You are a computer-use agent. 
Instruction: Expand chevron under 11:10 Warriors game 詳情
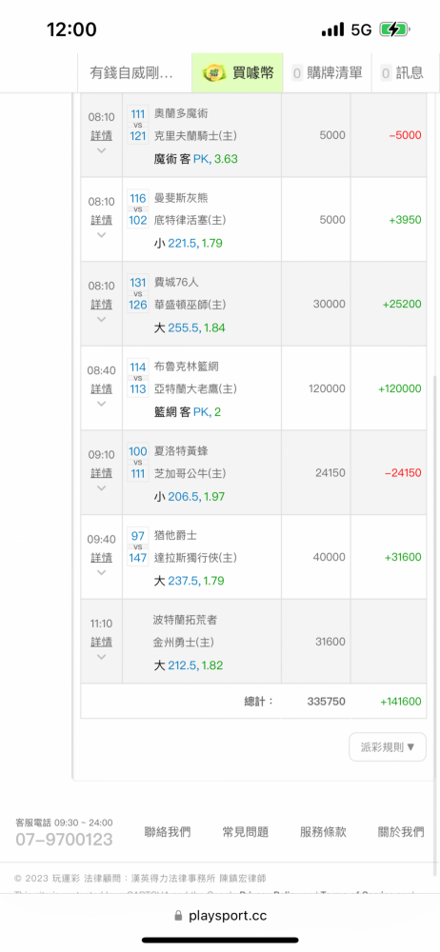(102, 656)
